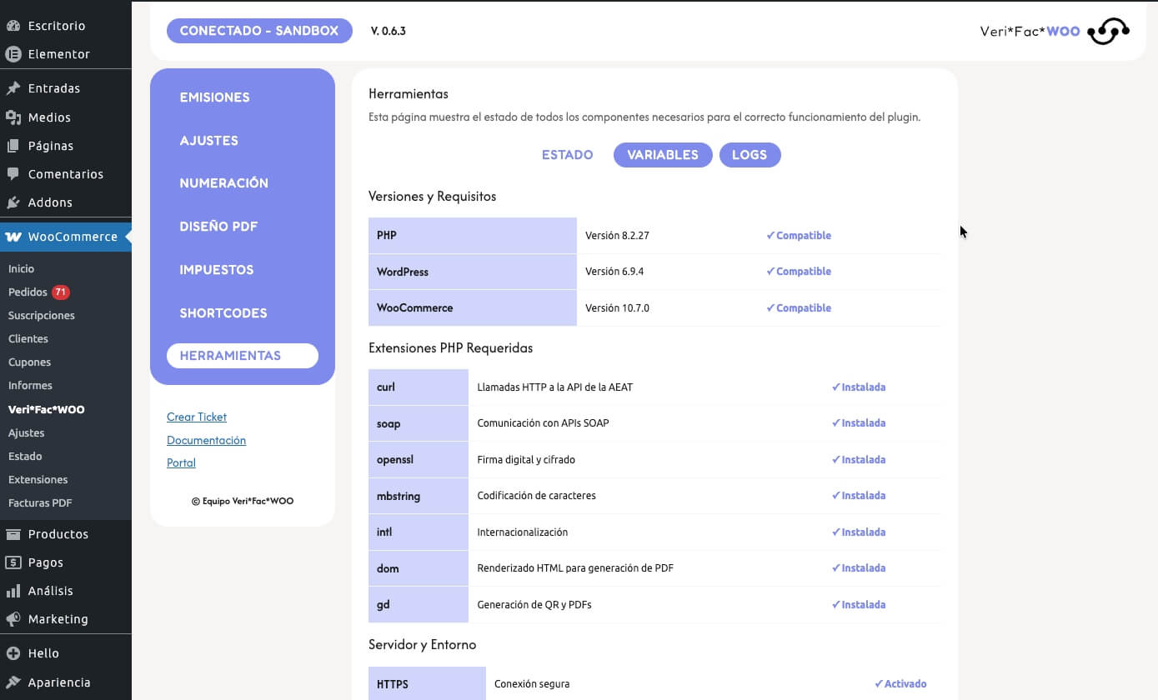The image size is (1158, 700).
Task: Click the WooCommerce Versión 10.7.0 cell
Action: coord(617,308)
